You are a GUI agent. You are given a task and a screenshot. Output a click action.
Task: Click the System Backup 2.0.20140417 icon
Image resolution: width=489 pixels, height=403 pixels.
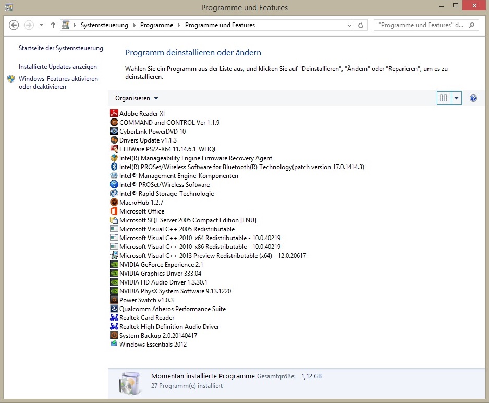[x=114, y=336]
